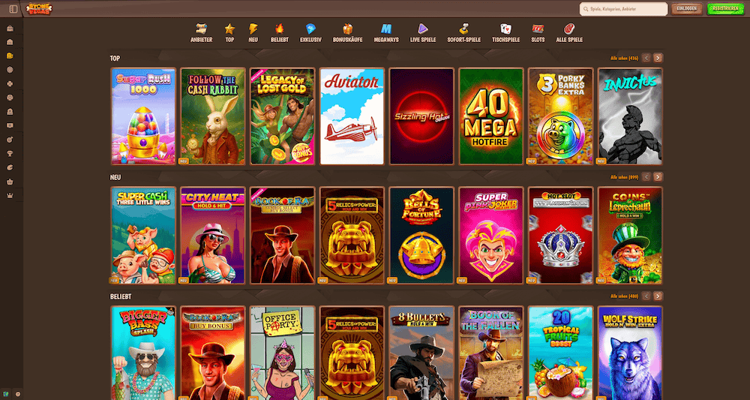Show previous games in Neu row
Screen dimensions: 750x400
pos(646,177)
